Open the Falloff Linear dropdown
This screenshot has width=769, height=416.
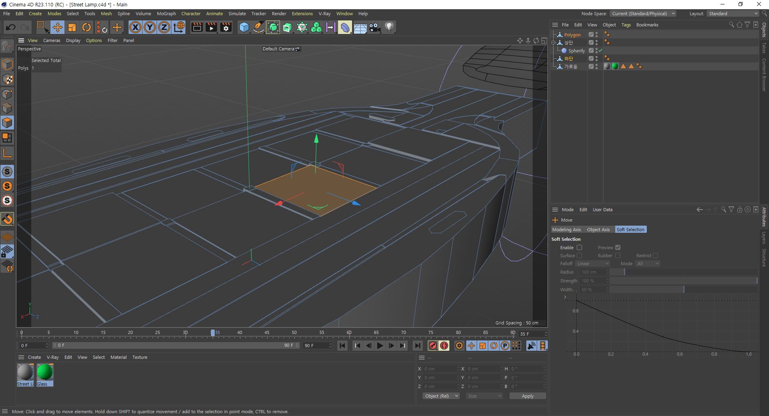[x=592, y=264]
